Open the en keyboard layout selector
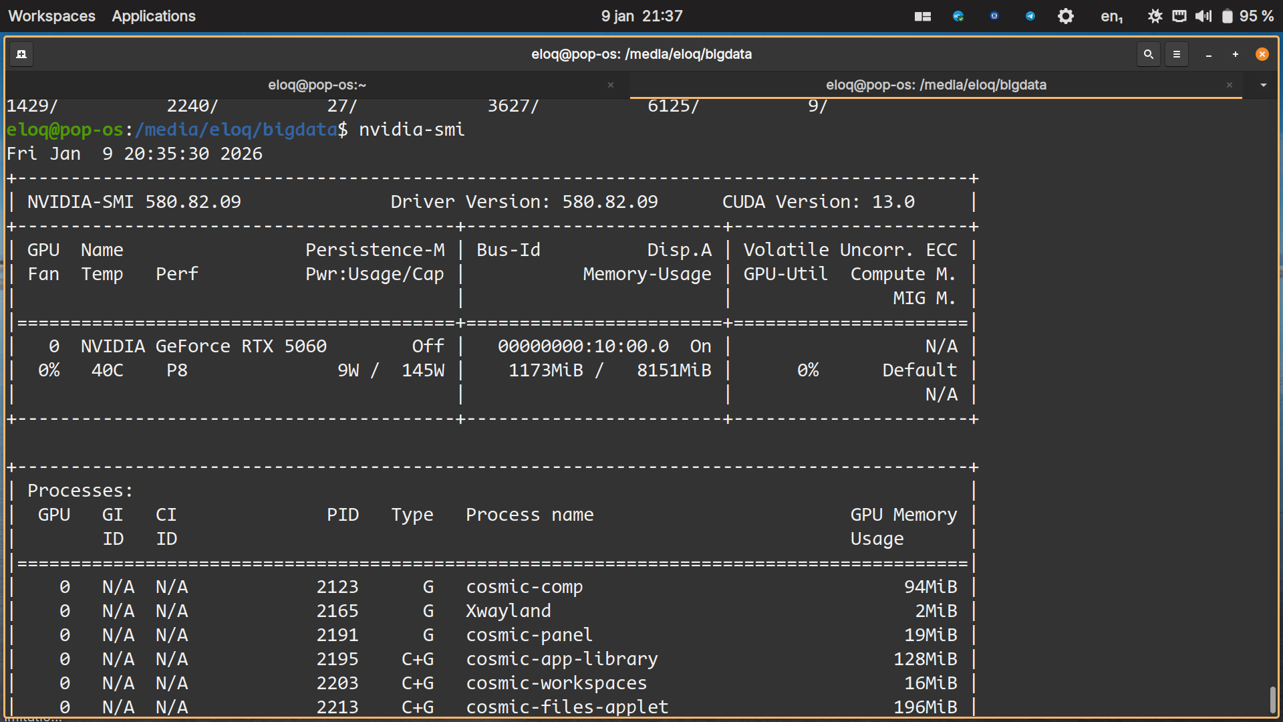Viewport: 1283px width, 722px height. pyautogui.click(x=1111, y=16)
